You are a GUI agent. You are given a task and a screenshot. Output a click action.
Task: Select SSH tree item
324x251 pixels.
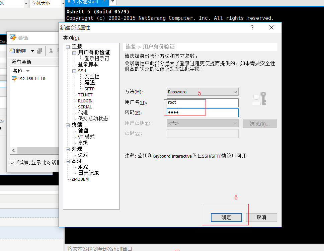(x=82, y=71)
